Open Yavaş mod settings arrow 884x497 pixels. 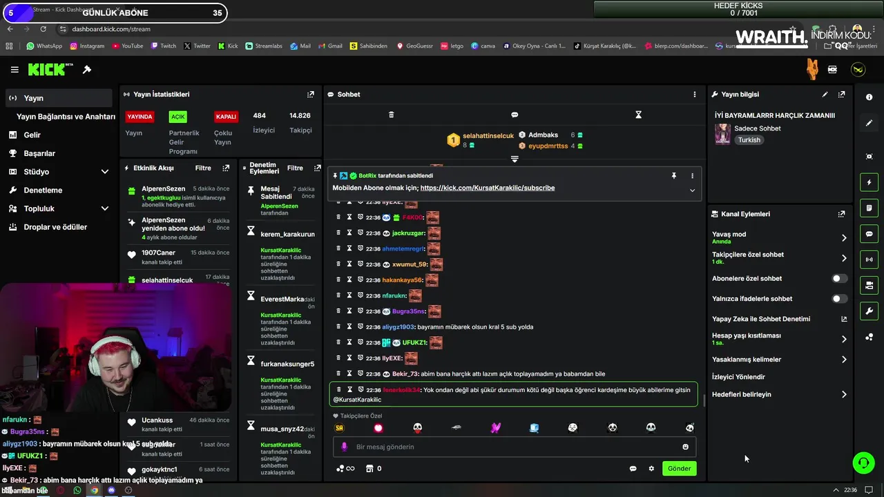(843, 238)
